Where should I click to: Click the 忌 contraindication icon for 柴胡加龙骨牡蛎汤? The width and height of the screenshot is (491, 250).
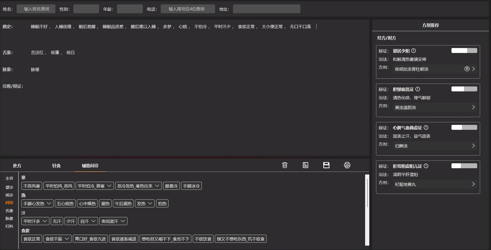[467, 69]
